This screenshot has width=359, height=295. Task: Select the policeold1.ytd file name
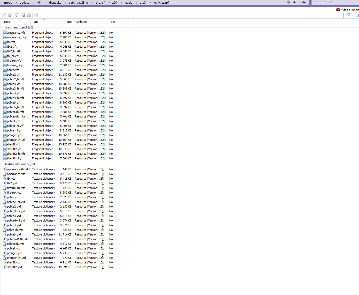[x=16, y=244]
